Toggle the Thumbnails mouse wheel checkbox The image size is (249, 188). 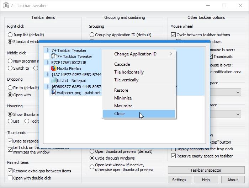211,57
